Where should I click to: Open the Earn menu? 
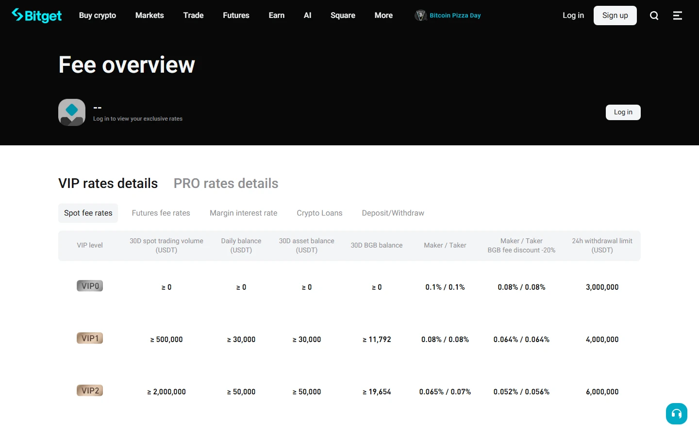point(277,16)
